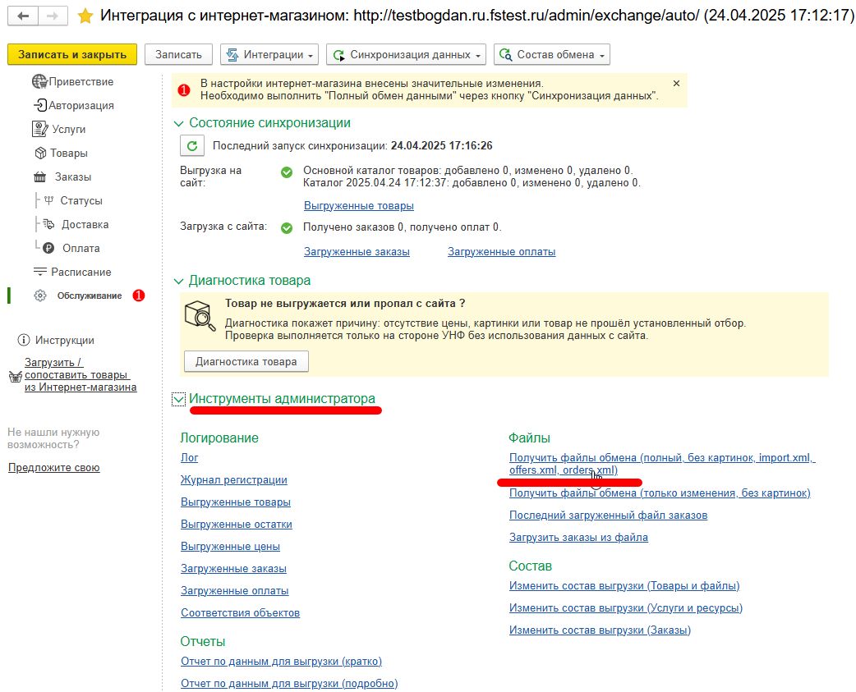Click the Оплата ruble coin icon

[48, 249]
